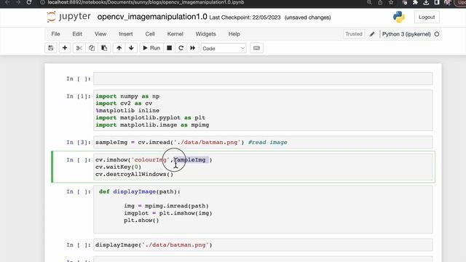Image resolution: width=466 pixels, height=262 pixels.
Task: Click the displayImage('./data/batman.png') cell
Action: pos(263,245)
